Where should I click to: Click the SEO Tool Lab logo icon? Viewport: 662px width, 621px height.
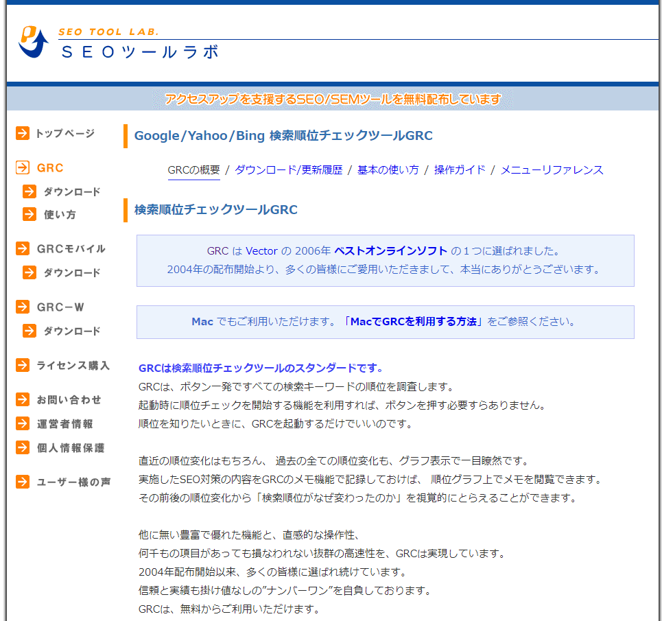click(34, 43)
